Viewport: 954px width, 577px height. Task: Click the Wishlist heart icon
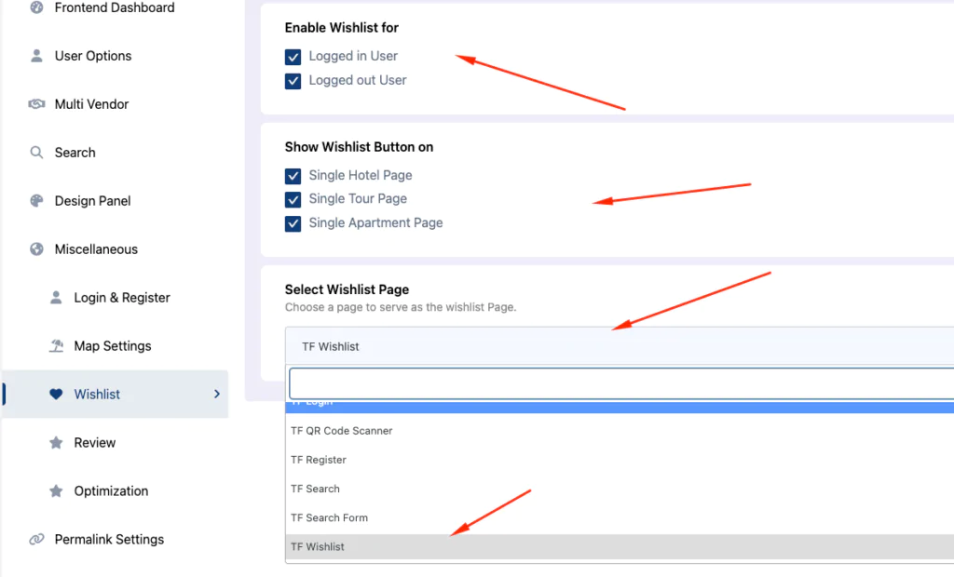click(x=56, y=394)
